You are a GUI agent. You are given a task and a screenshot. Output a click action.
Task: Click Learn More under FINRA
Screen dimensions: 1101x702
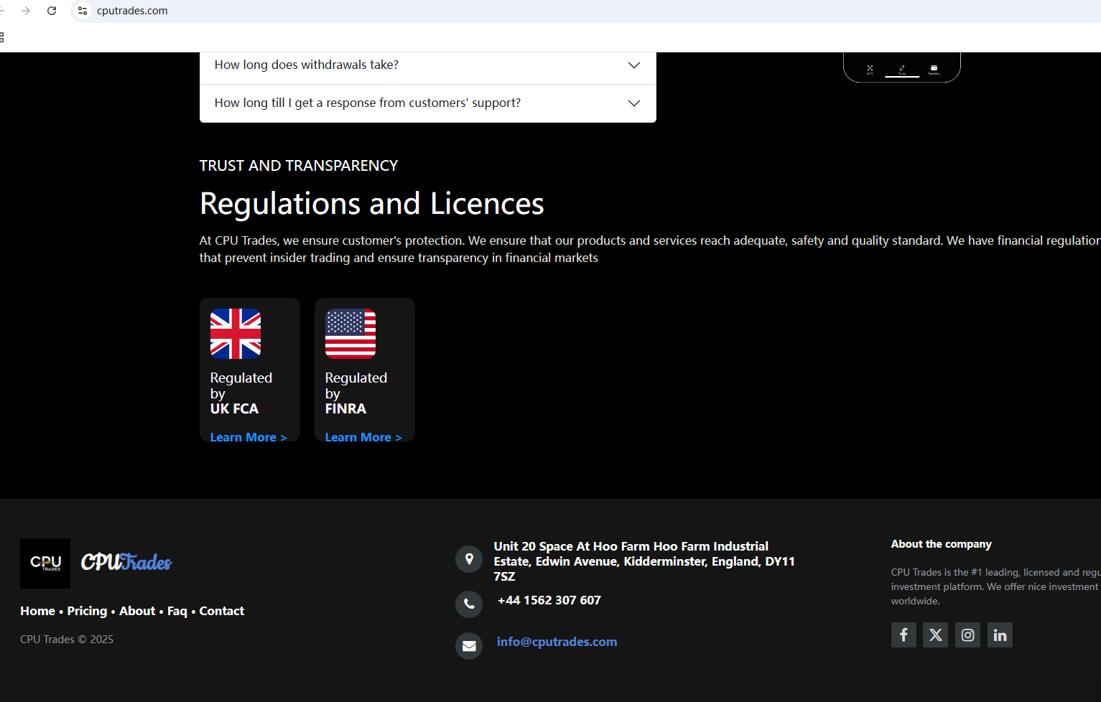tap(363, 437)
